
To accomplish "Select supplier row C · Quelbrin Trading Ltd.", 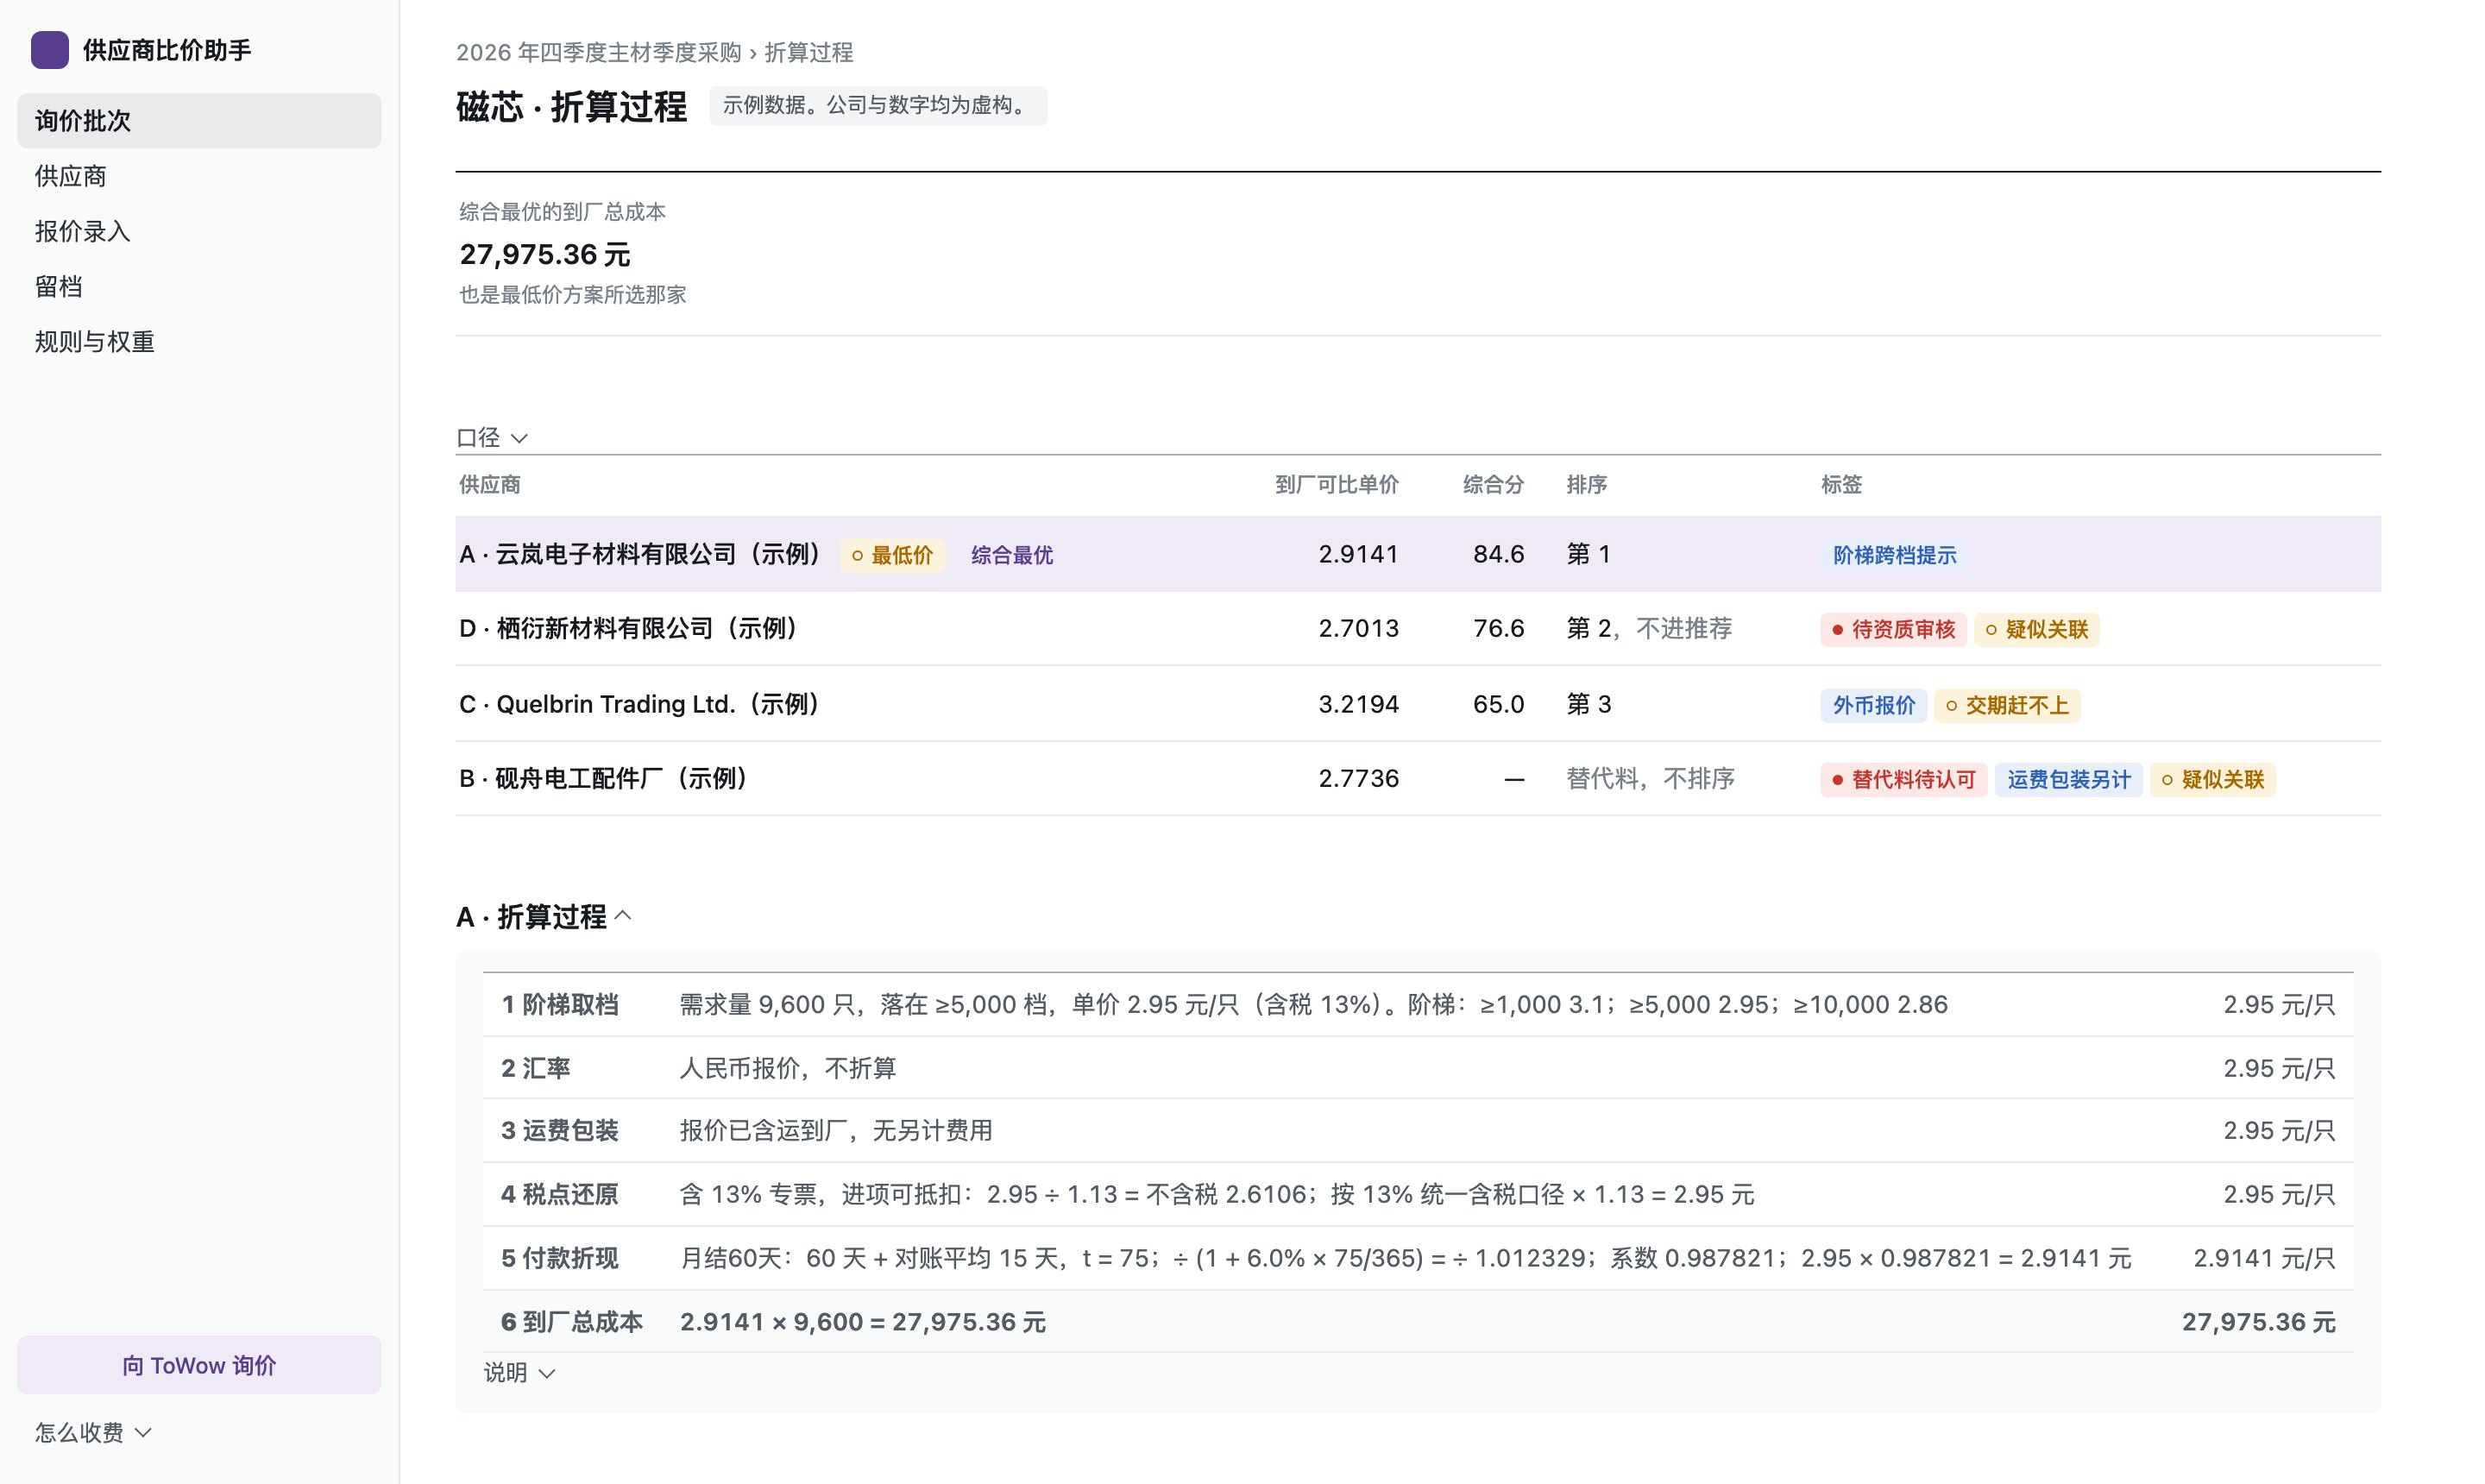I will (1417, 704).
